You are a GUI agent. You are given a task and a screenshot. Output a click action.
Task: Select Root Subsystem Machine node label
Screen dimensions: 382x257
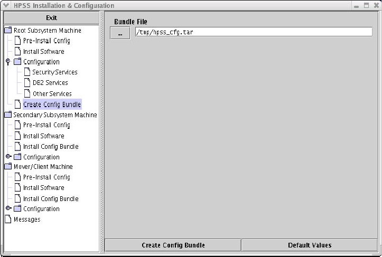(x=47, y=31)
